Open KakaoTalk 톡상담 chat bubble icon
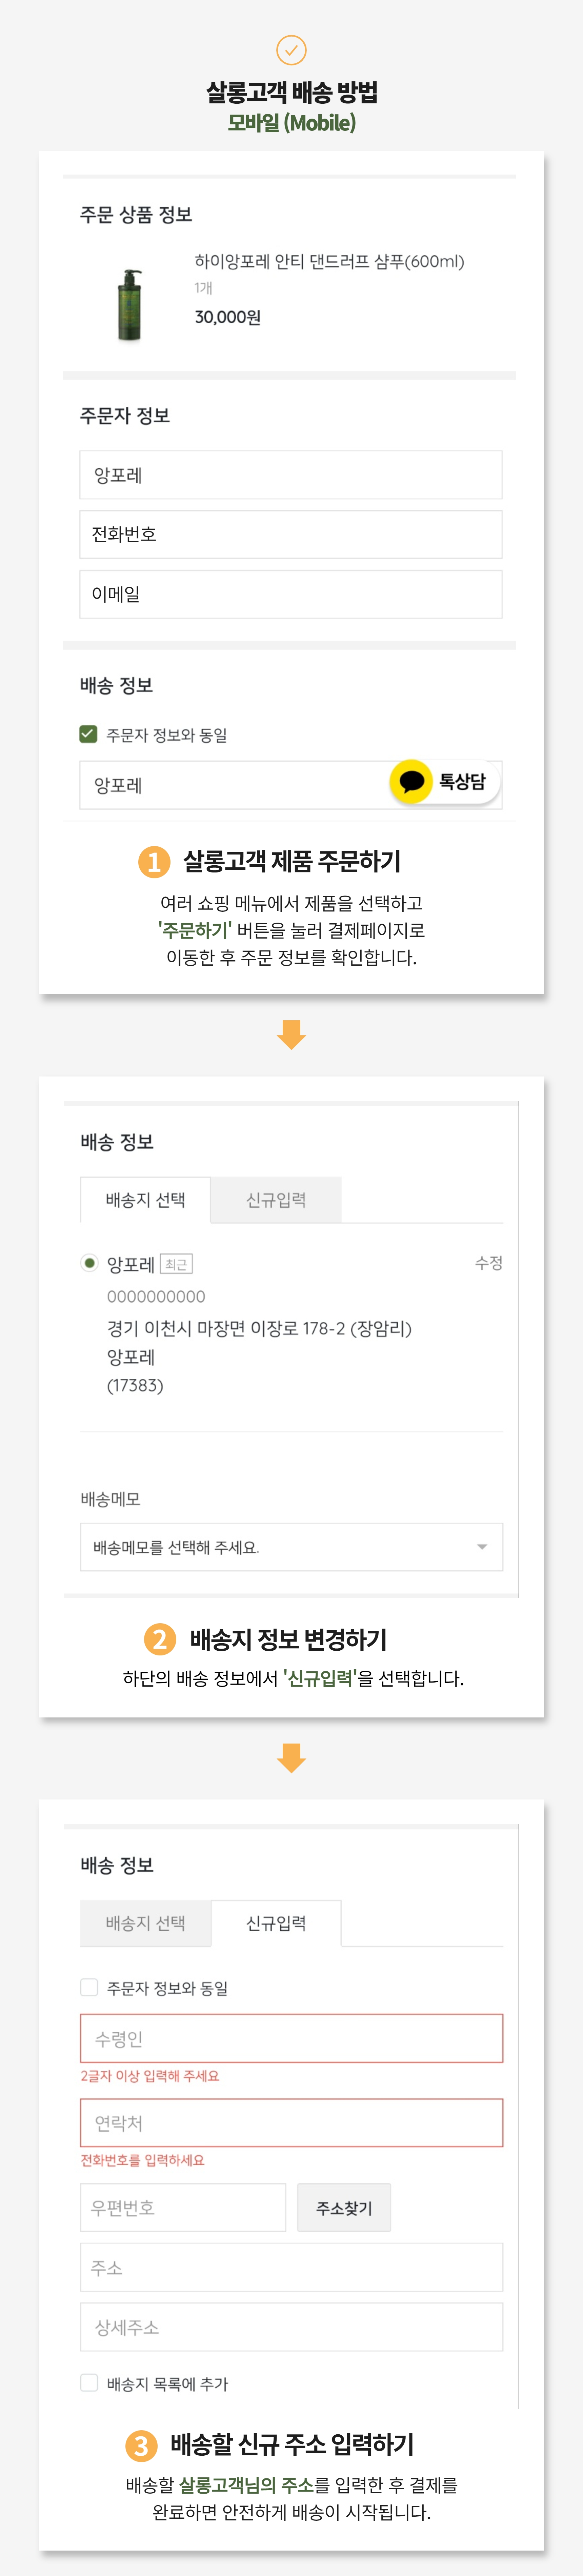Screen dimensions: 583x2576 411,782
